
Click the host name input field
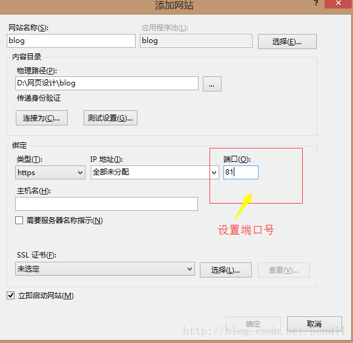tap(107, 204)
